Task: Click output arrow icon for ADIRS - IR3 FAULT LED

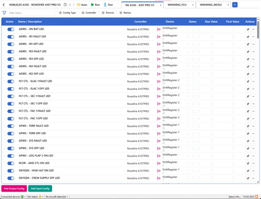Action: point(159,52)
